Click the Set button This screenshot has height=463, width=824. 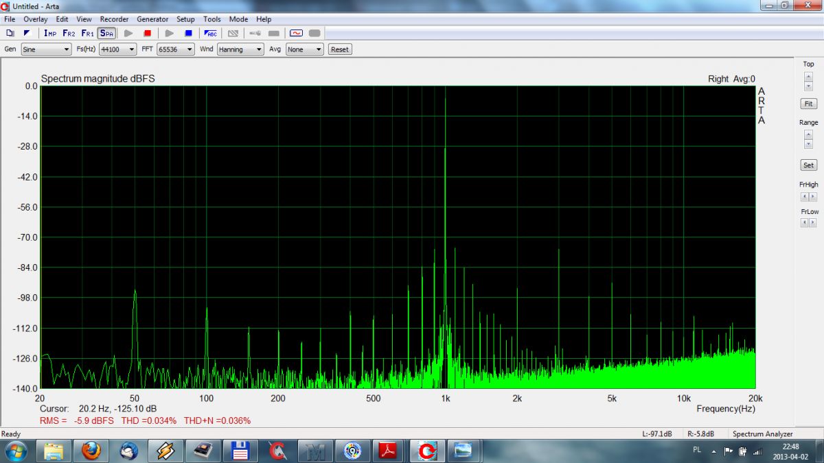point(809,165)
